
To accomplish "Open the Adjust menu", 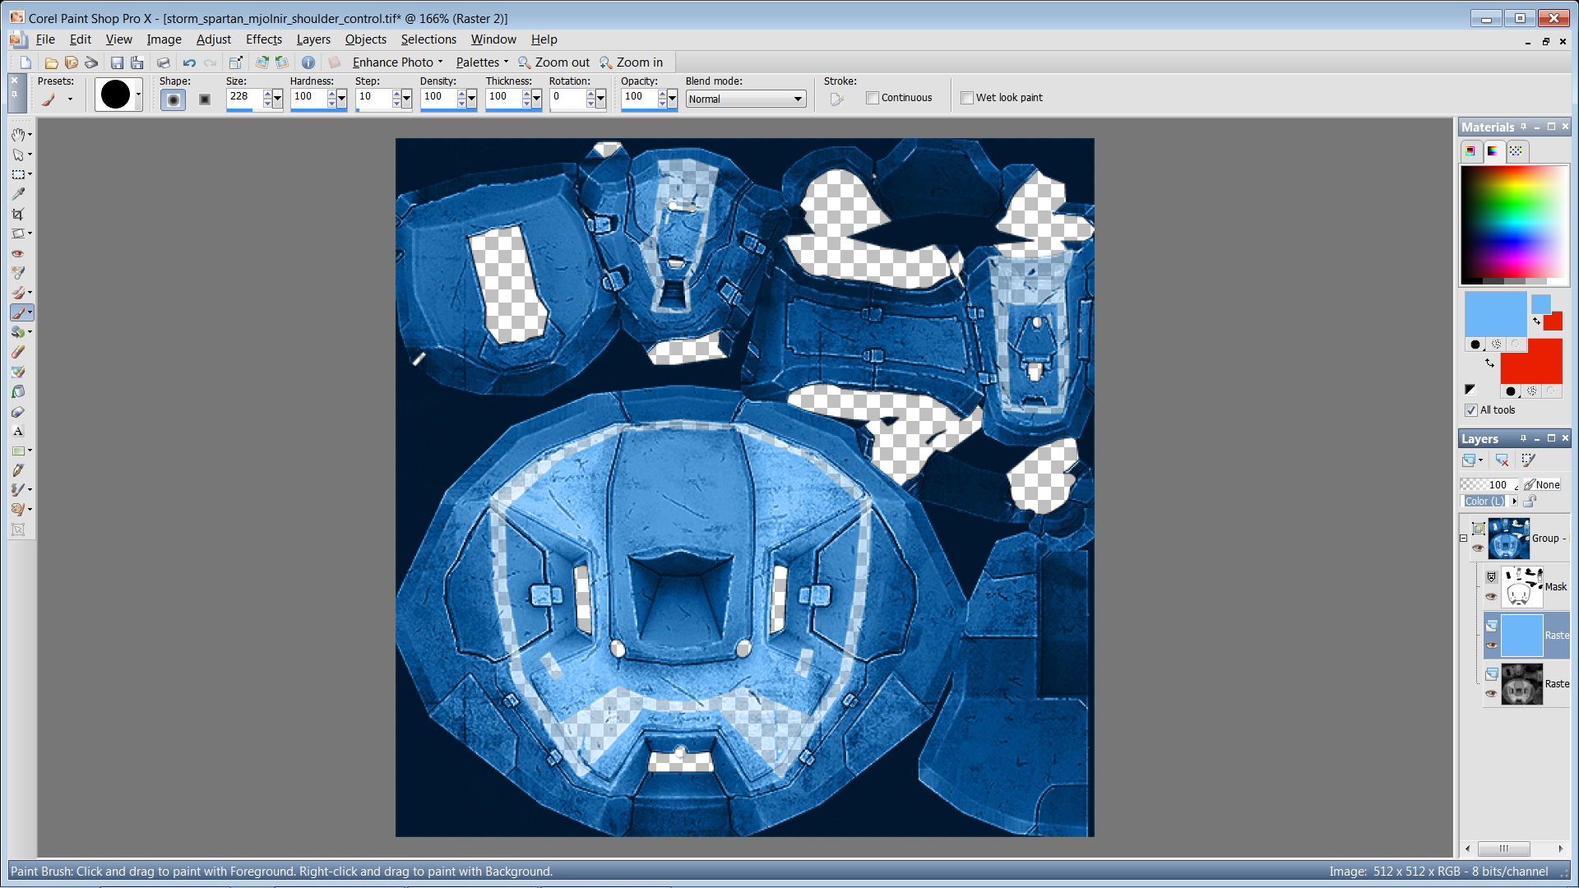I will [214, 39].
